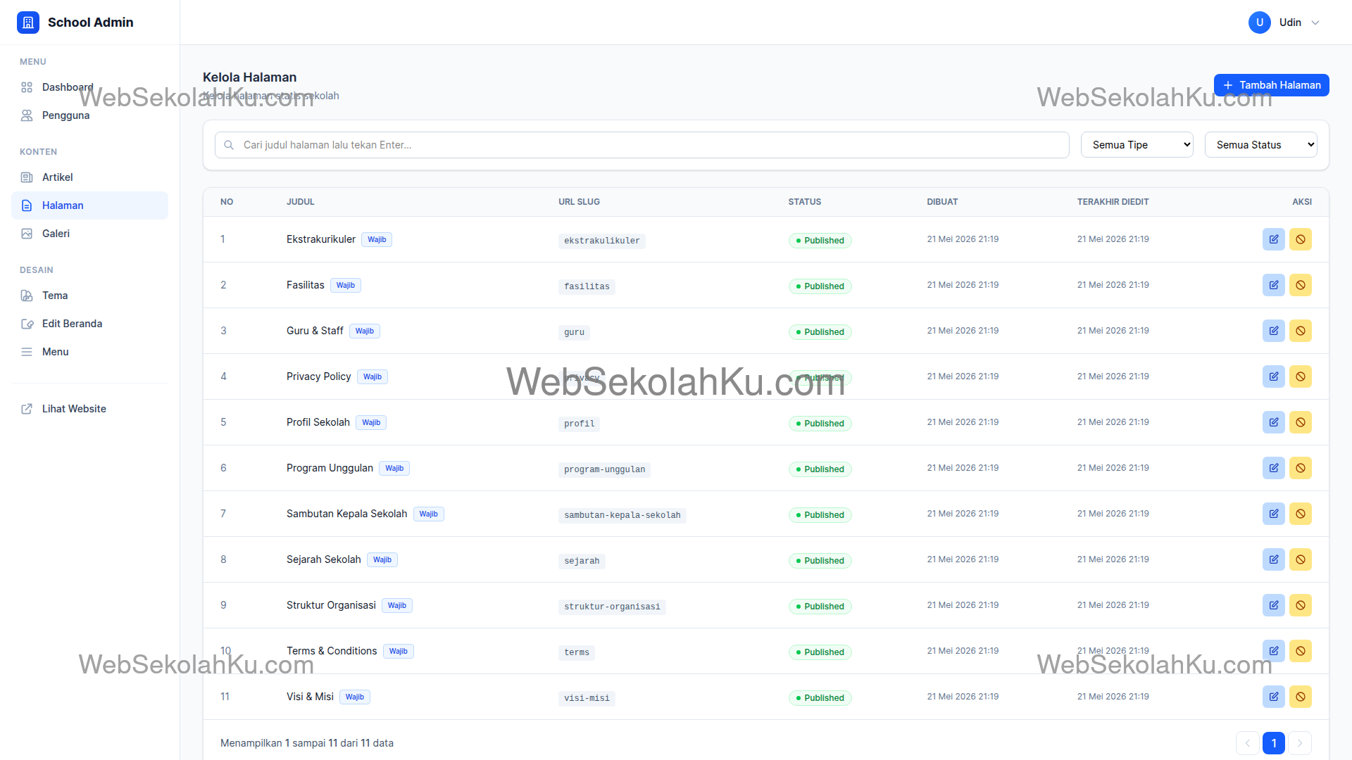Click yellow ban icon for Struktur Organisasi
1352x760 pixels.
pos(1301,605)
